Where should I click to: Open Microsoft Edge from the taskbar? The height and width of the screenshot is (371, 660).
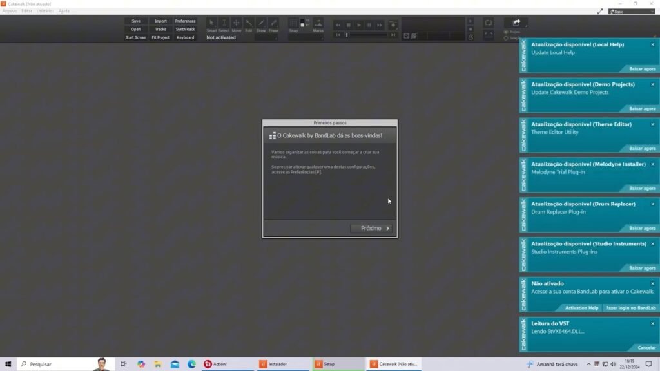click(x=191, y=365)
